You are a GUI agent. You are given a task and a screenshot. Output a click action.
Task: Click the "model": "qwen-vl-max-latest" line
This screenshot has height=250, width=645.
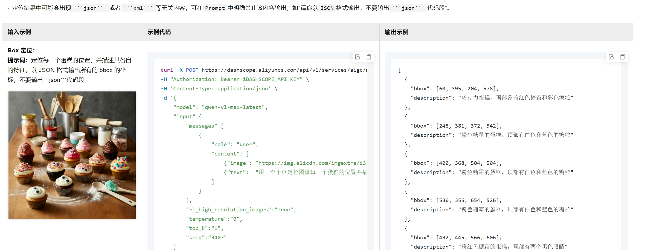pos(220,107)
